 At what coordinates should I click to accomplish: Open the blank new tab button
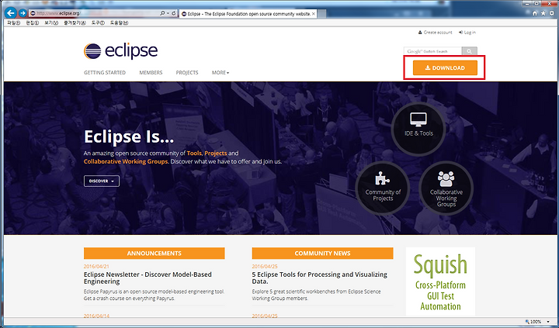point(321,14)
